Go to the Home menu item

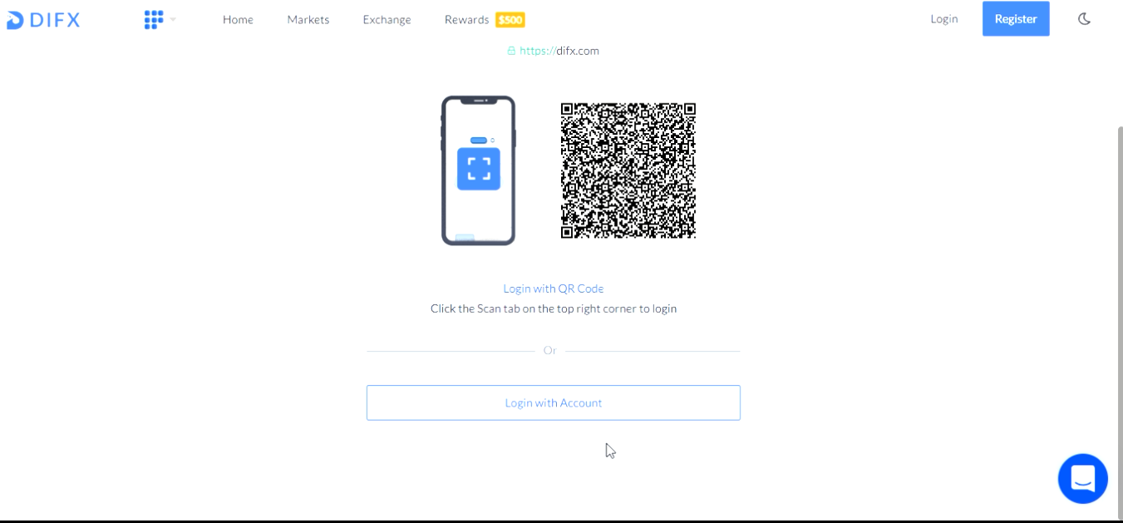point(238,19)
